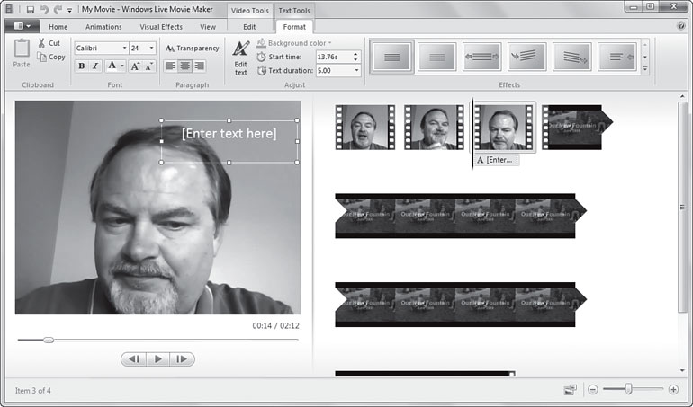Open the font size 24 dropdown
The width and height of the screenshot is (693, 407).
click(x=152, y=48)
